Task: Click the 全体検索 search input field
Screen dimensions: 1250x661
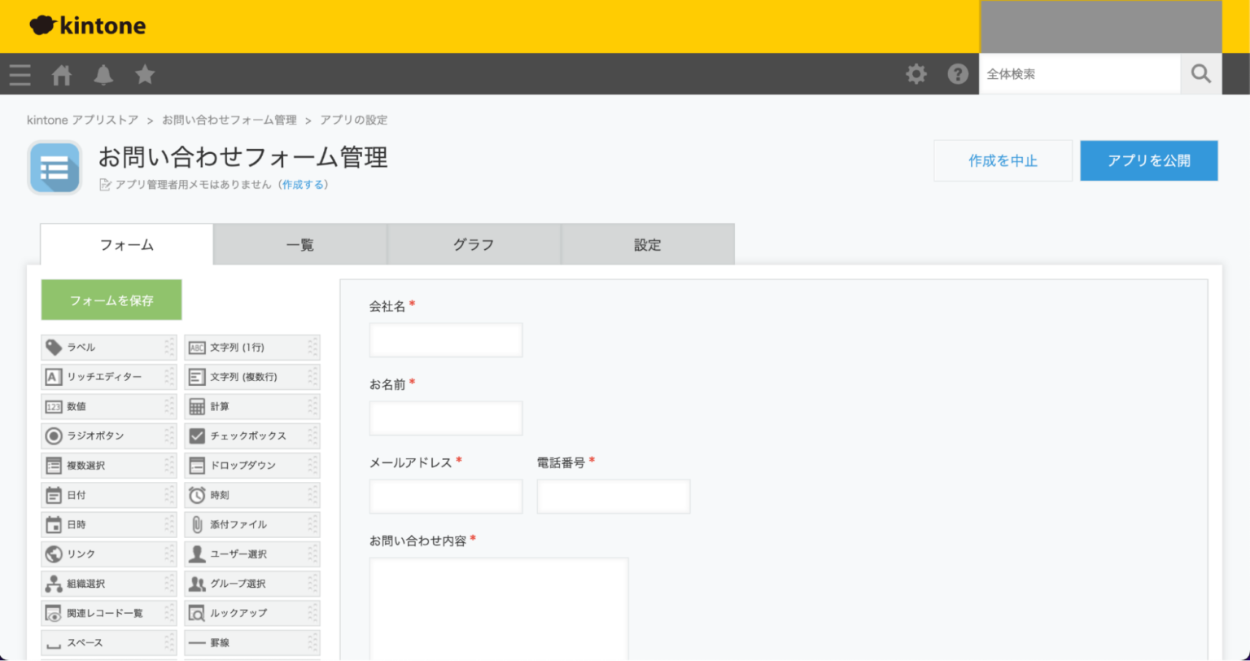Action: click(1080, 73)
